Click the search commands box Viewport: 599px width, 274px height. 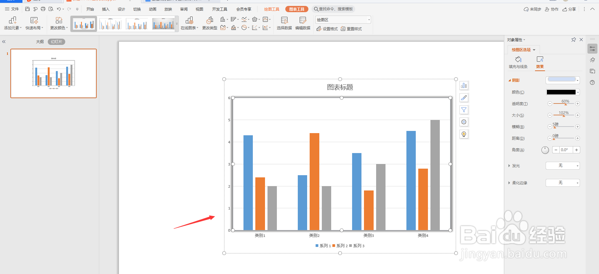point(333,9)
